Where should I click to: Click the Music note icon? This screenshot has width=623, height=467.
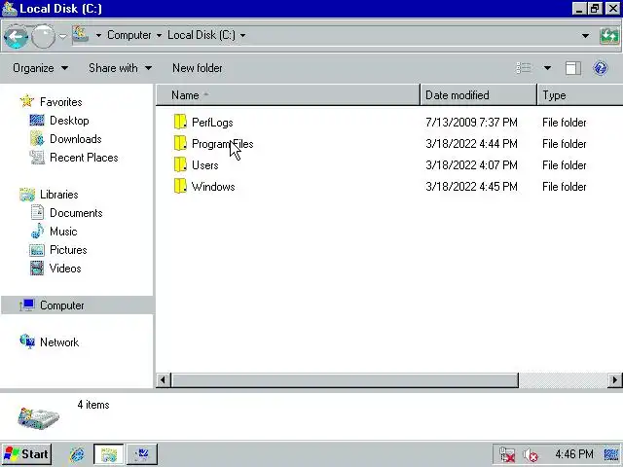point(37,232)
